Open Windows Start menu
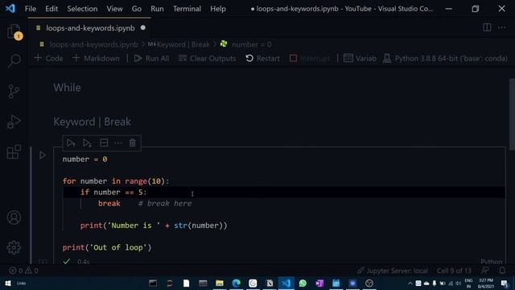This screenshot has height=290, width=515. point(8,283)
